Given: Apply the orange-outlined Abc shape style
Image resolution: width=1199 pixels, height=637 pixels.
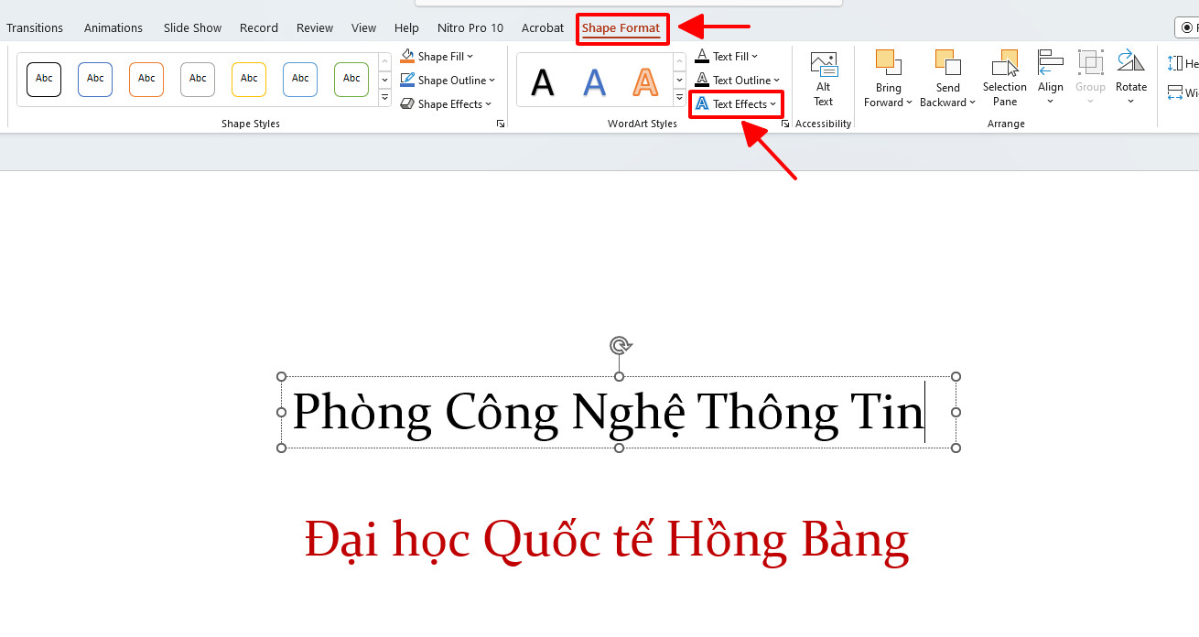Looking at the screenshot, I should [146, 79].
